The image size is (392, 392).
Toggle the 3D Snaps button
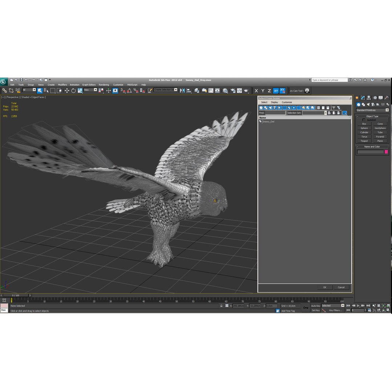tap(123, 90)
